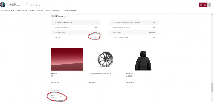Click the red steering wheel icon button
This screenshot has width=213, height=102.
pyautogui.click(x=205, y=5)
